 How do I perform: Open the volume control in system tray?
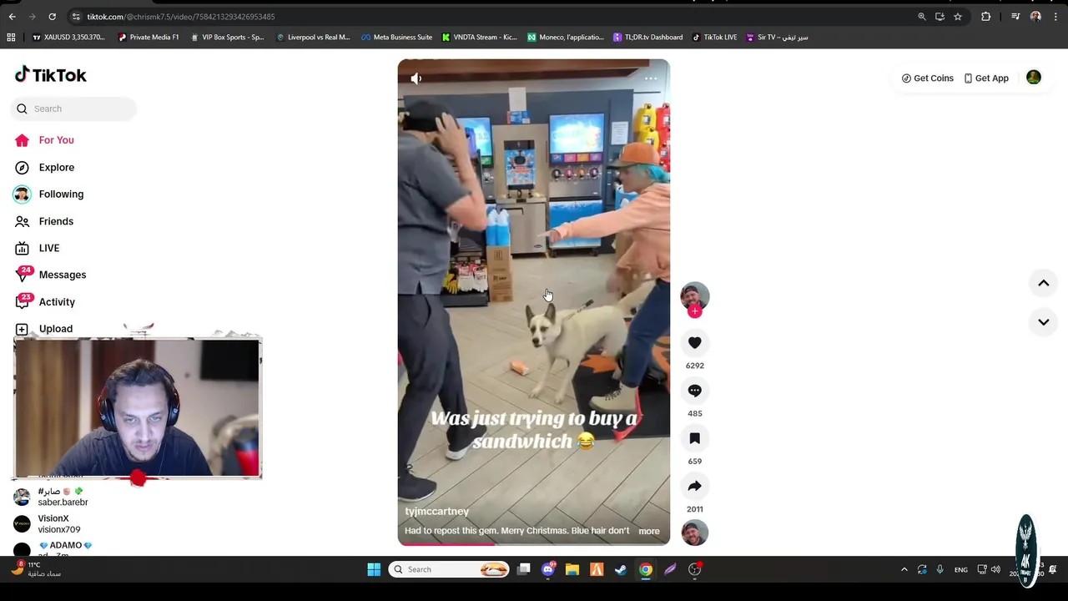tap(995, 569)
